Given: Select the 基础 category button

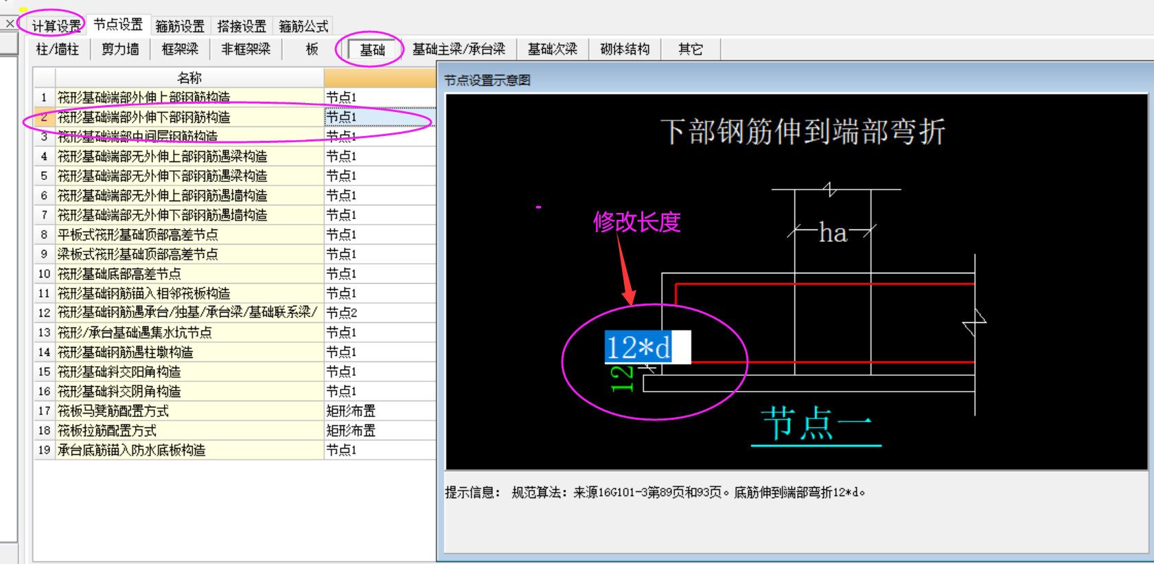Looking at the screenshot, I should coord(372,49).
